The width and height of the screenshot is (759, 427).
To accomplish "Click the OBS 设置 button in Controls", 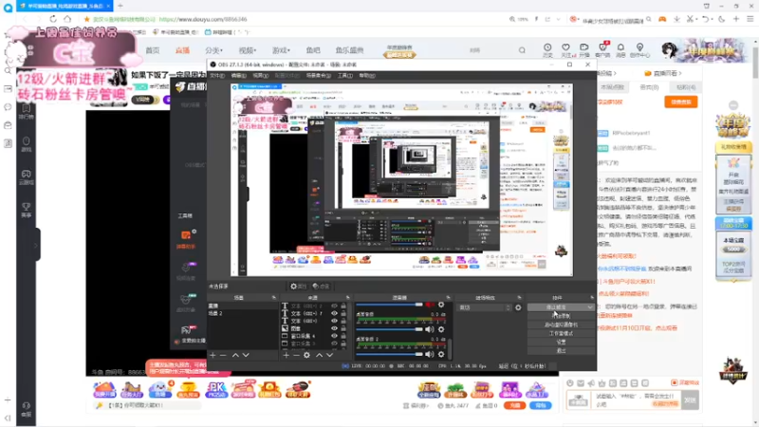I will coord(561,342).
